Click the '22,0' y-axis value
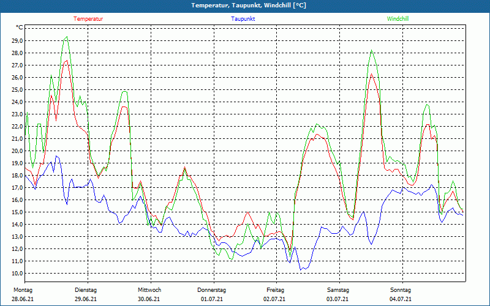Screen dimensions: 490x306 click(x=18, y=127)
